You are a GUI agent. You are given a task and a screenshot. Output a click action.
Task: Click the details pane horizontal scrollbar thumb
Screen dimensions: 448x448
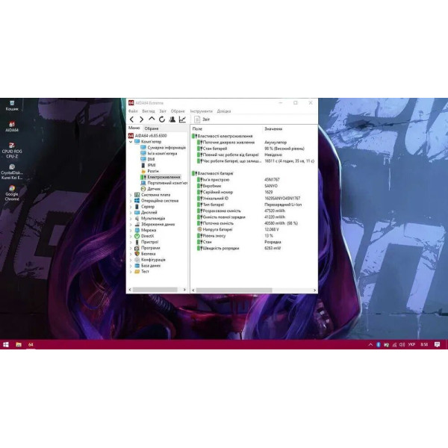click(x=234, y=290)
